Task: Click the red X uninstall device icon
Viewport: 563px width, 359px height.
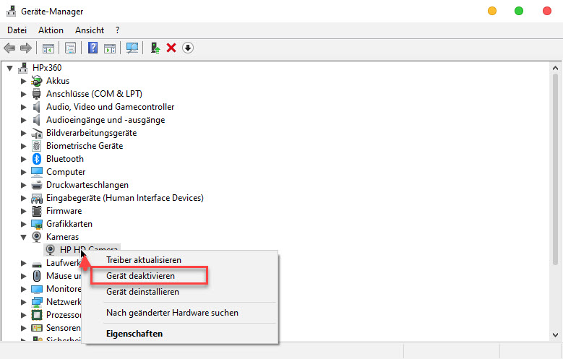Action: point(171,48)
